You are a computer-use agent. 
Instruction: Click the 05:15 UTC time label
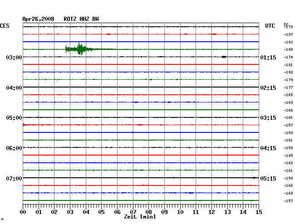[x=268, y=178]
